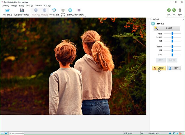Open the 表示 menu
Image resolution: width=185 pixels, height=135 pixels.
click(21, 6)
